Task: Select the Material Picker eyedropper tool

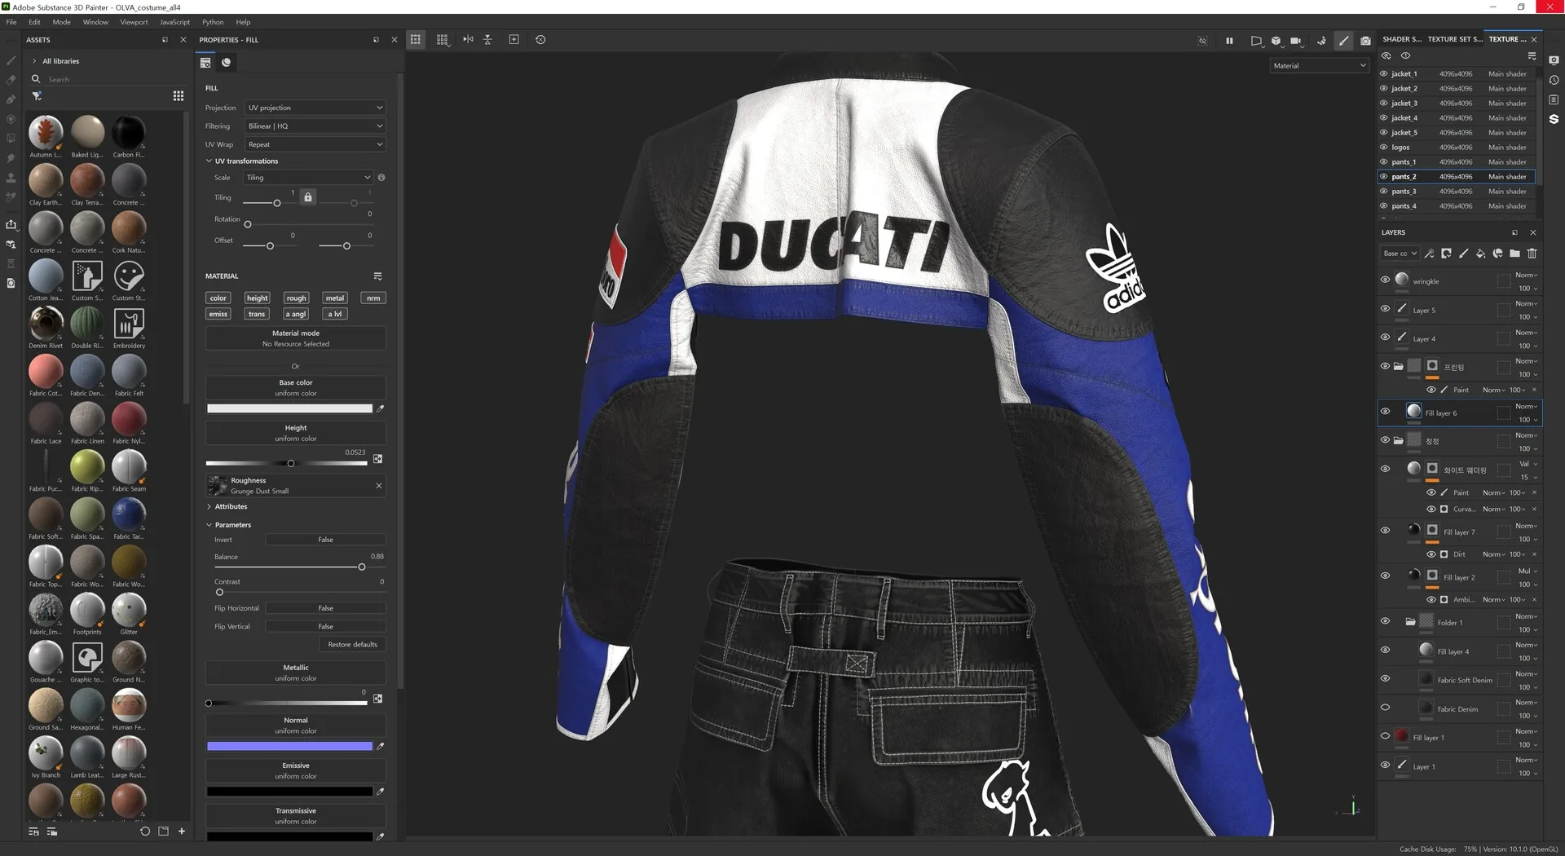Action: [x=11, y=197]
